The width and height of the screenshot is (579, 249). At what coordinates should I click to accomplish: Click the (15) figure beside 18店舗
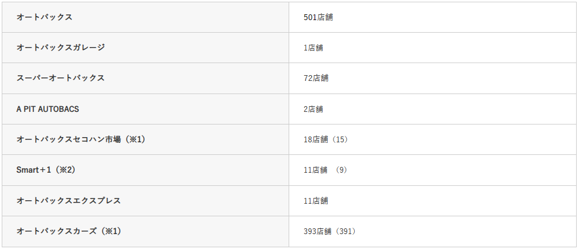pyautogui.click(x=341, y=139)
